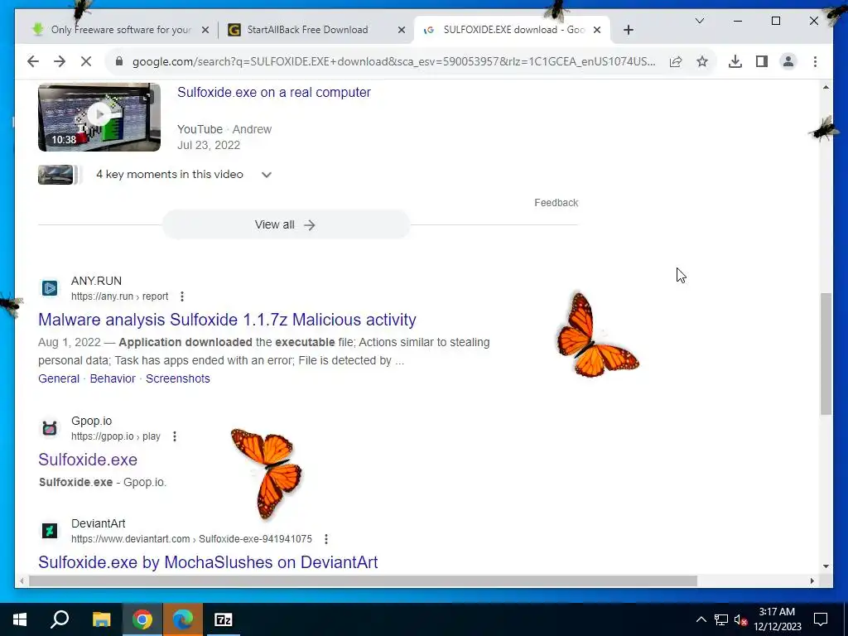Viewport: 848px width, 636px height.
Task: Click the scroll up arrow
Action: tap(826, 87)
